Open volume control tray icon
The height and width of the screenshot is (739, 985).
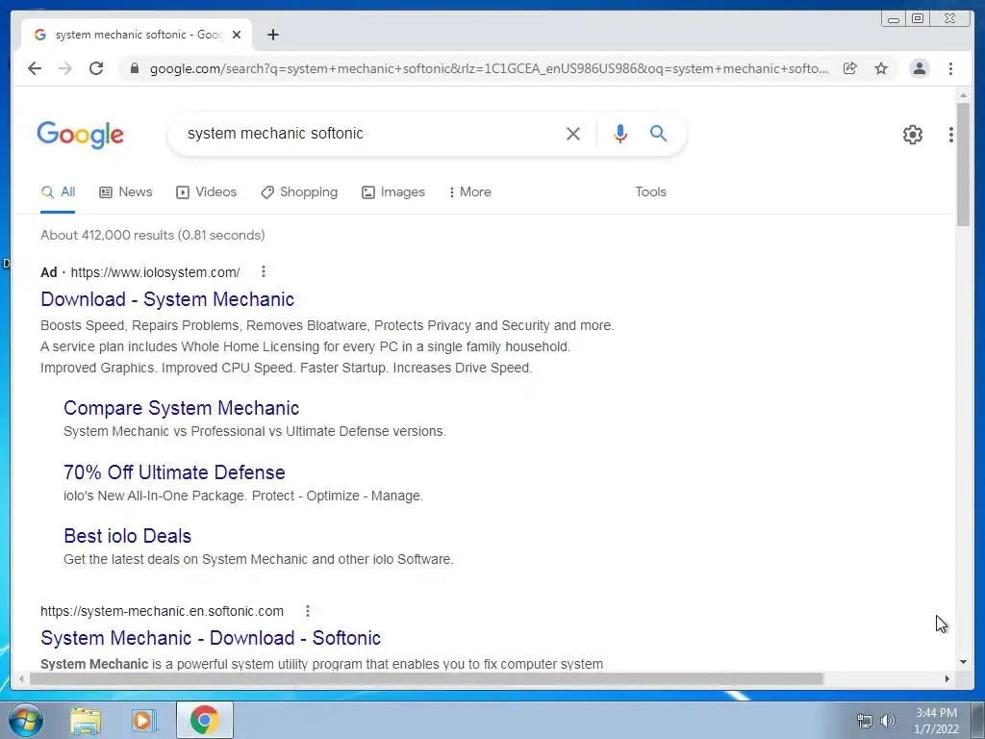[x=887, y=721]
